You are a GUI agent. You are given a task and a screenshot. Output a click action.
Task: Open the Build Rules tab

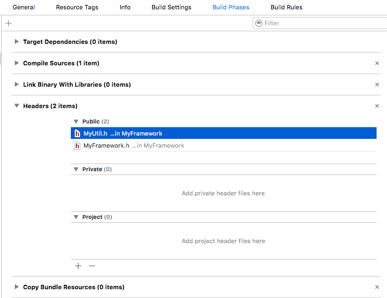(x=286, y=7)
